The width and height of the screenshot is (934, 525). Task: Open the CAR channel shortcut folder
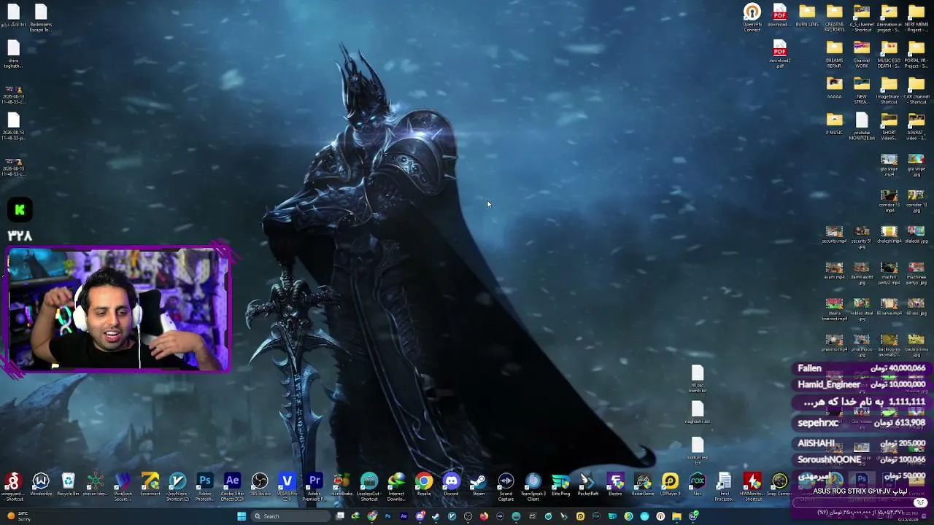(x=916, y=90)
